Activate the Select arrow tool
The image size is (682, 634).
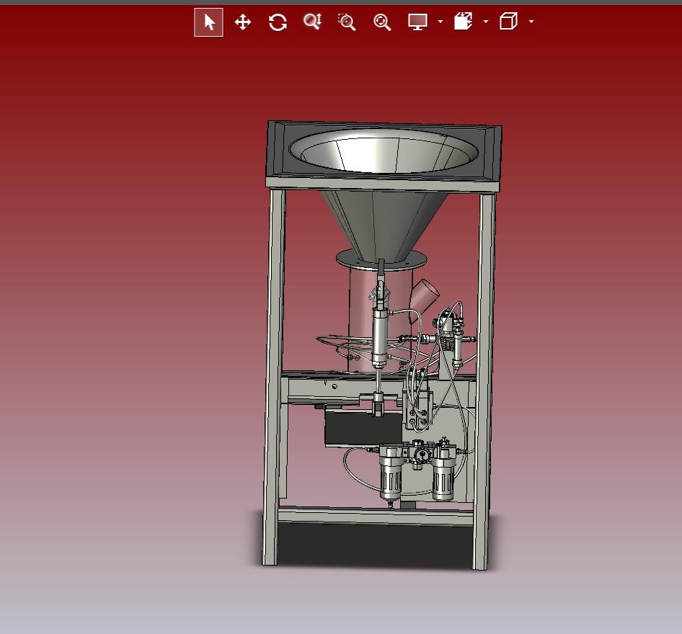[209, 22]
